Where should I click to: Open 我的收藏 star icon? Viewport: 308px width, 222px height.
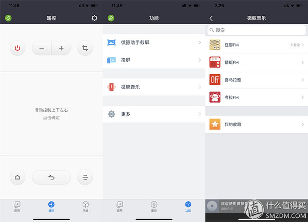click(215, 124)
